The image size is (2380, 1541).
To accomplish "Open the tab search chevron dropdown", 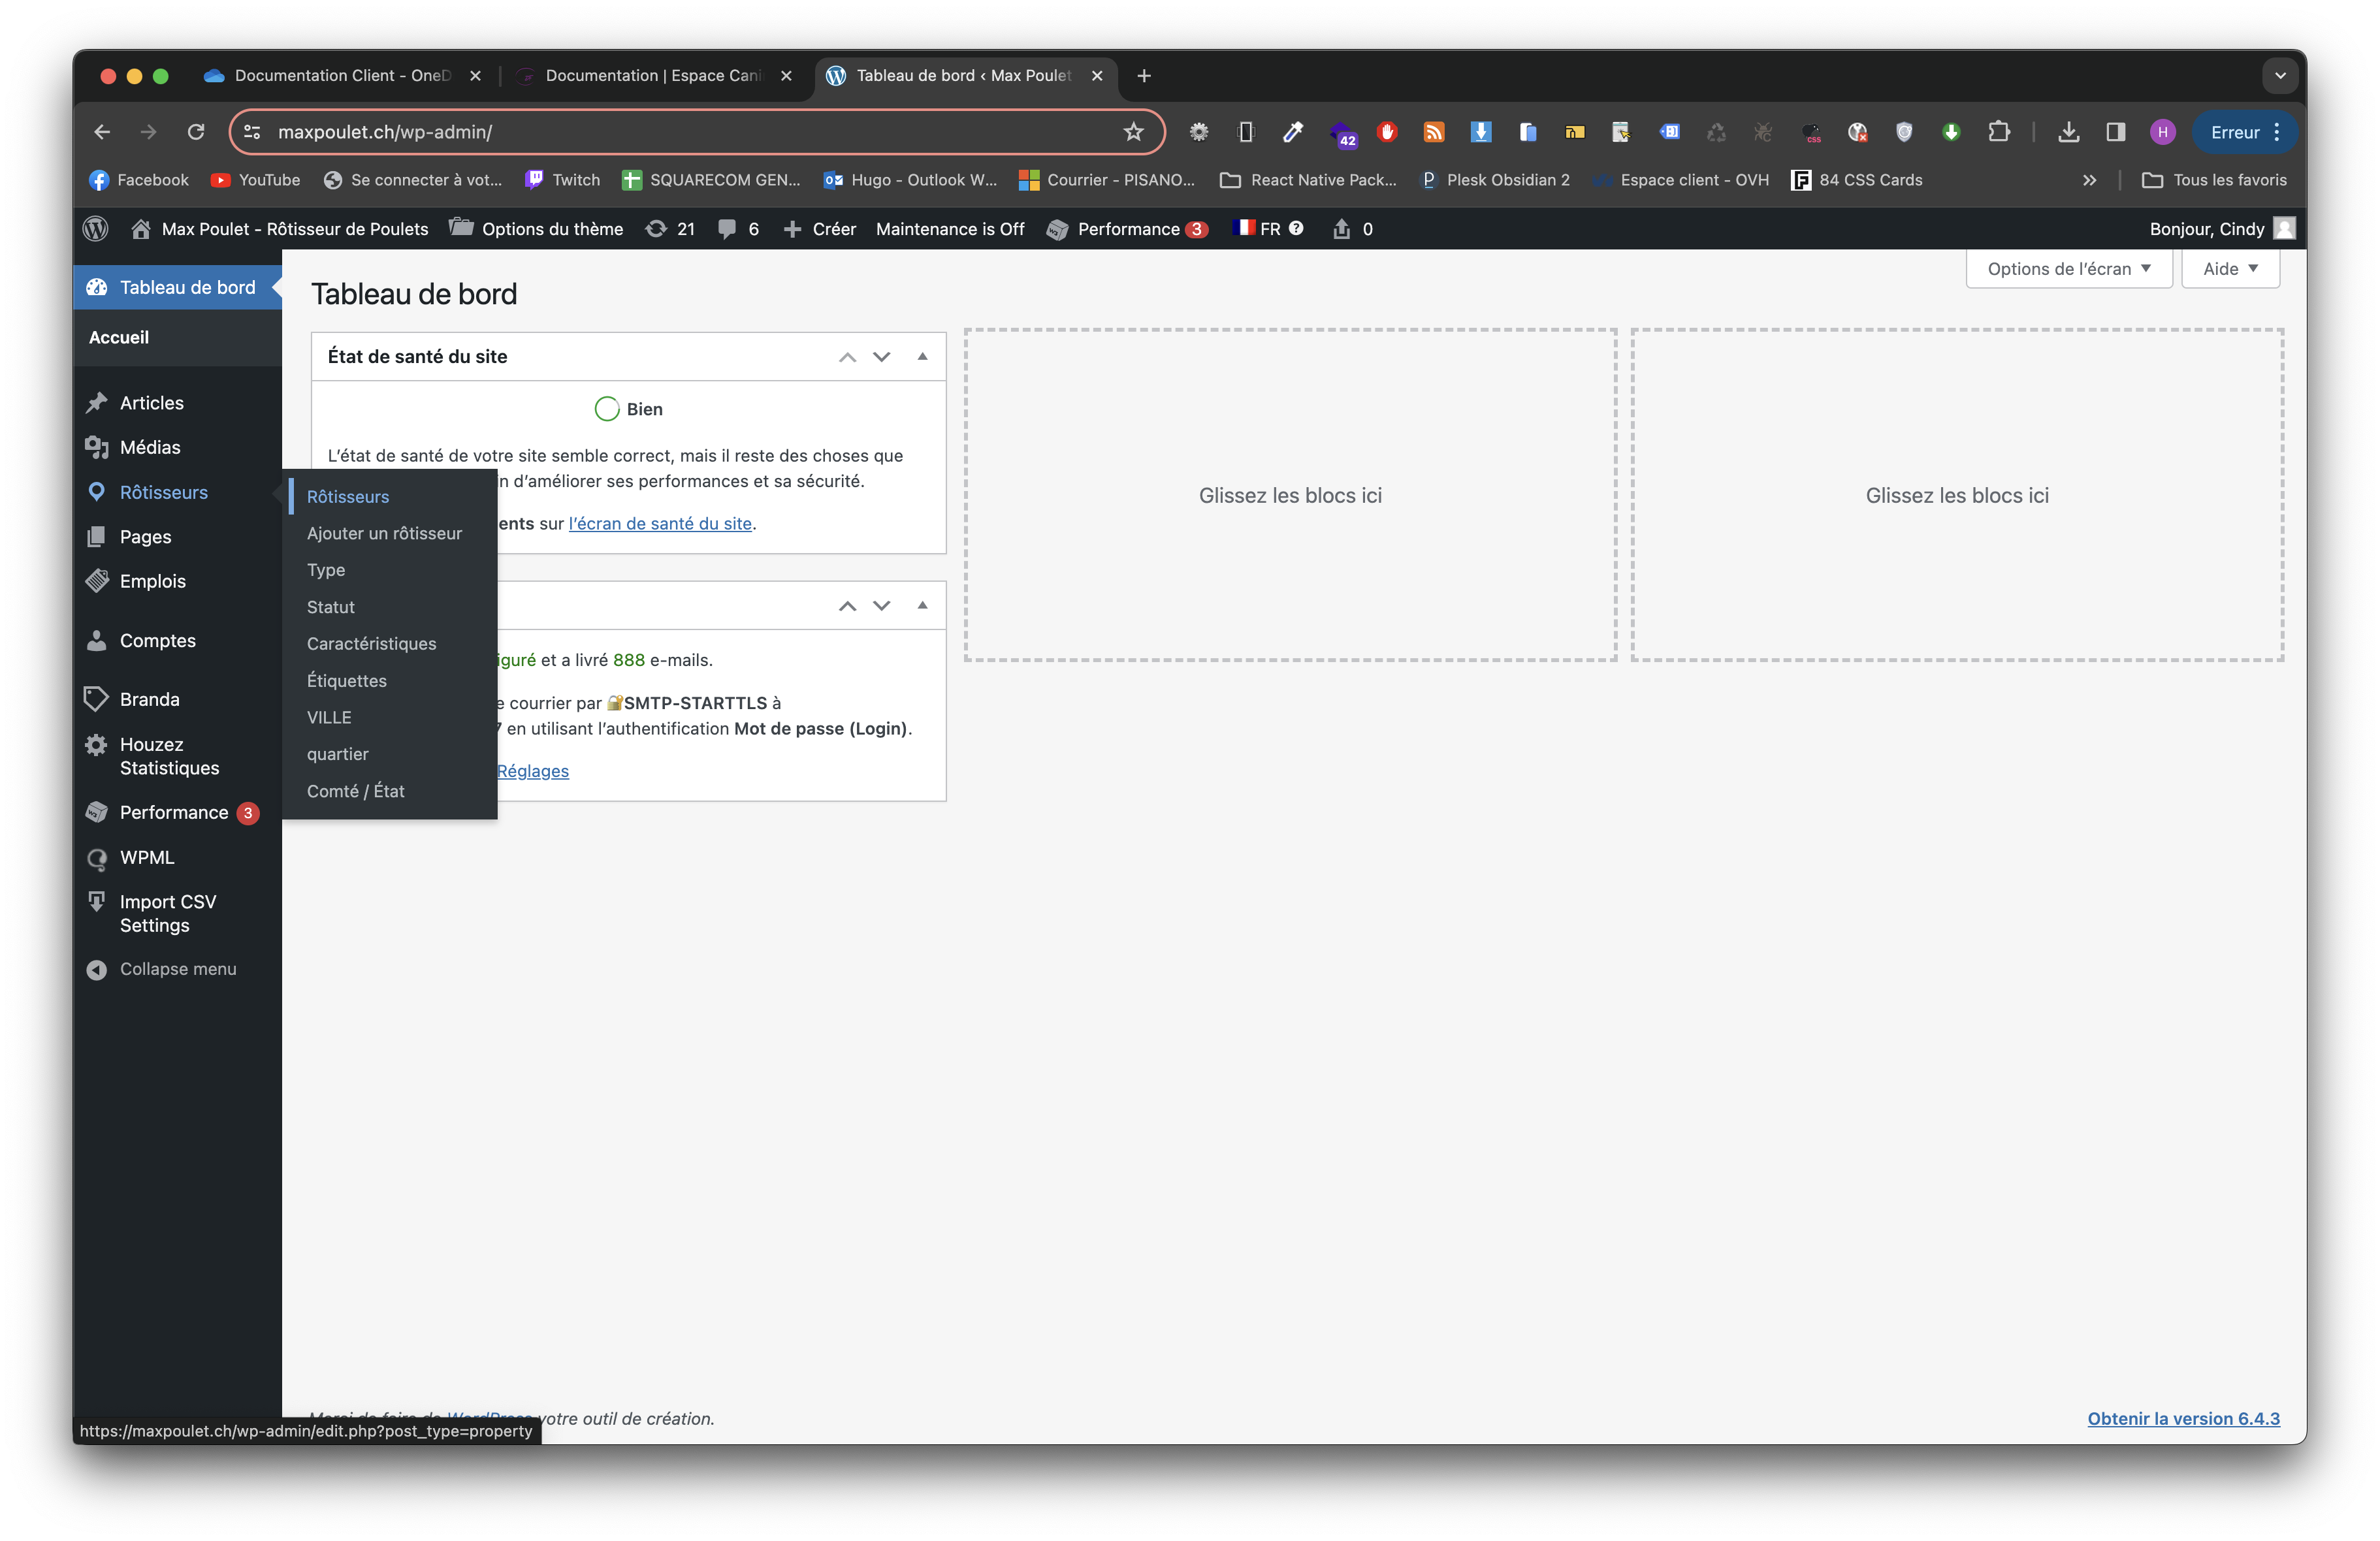I will [x=2280, y=76].
